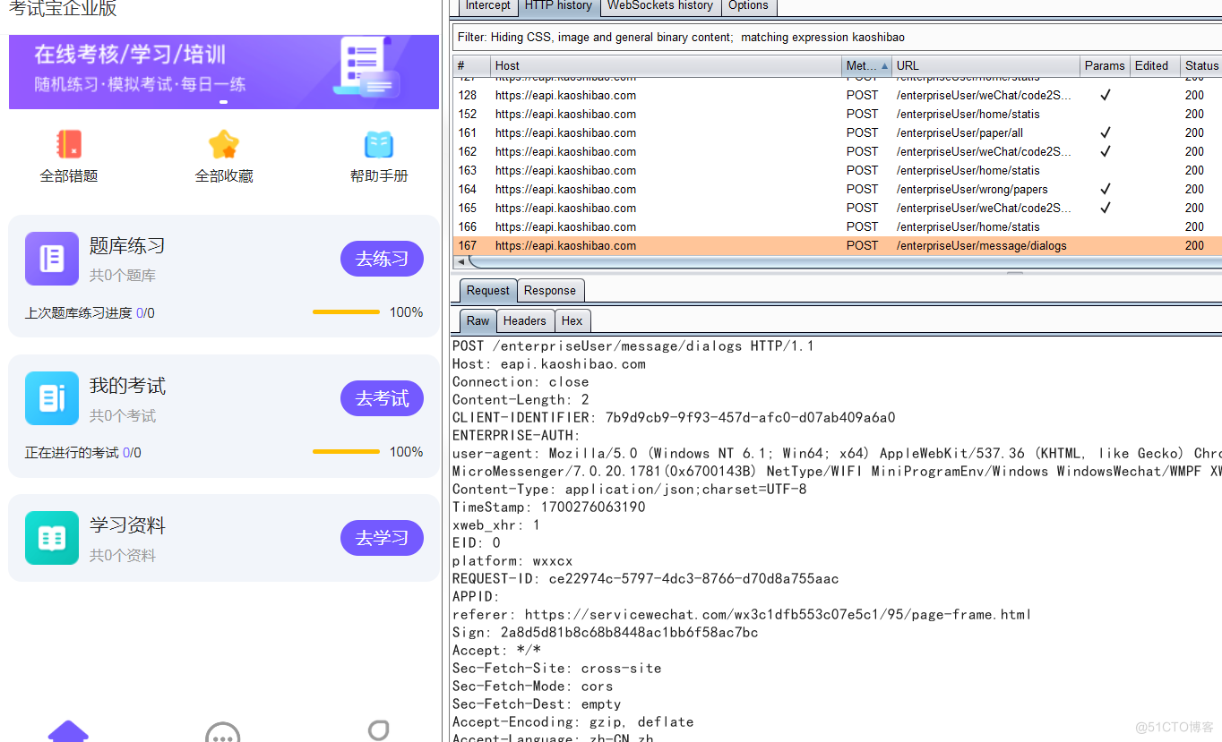The height and width of the screenshot is (742, 1222).
Task: Click the Params checkmark in row 128
Action: pos(1106,95)
